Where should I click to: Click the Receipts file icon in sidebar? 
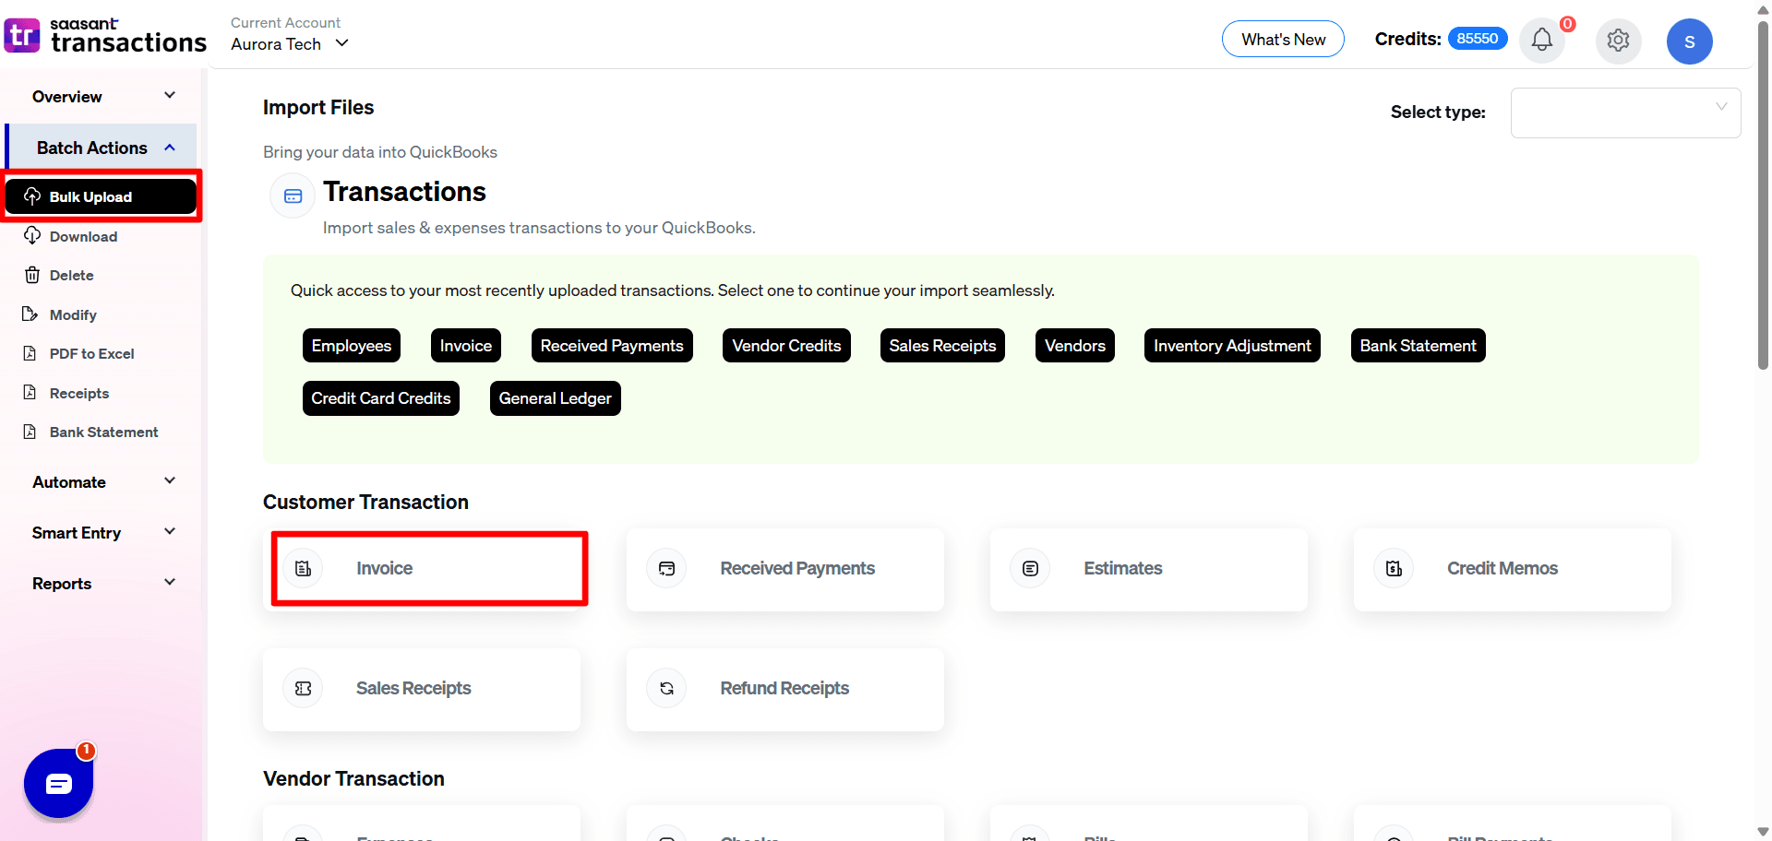coord(30,393)
